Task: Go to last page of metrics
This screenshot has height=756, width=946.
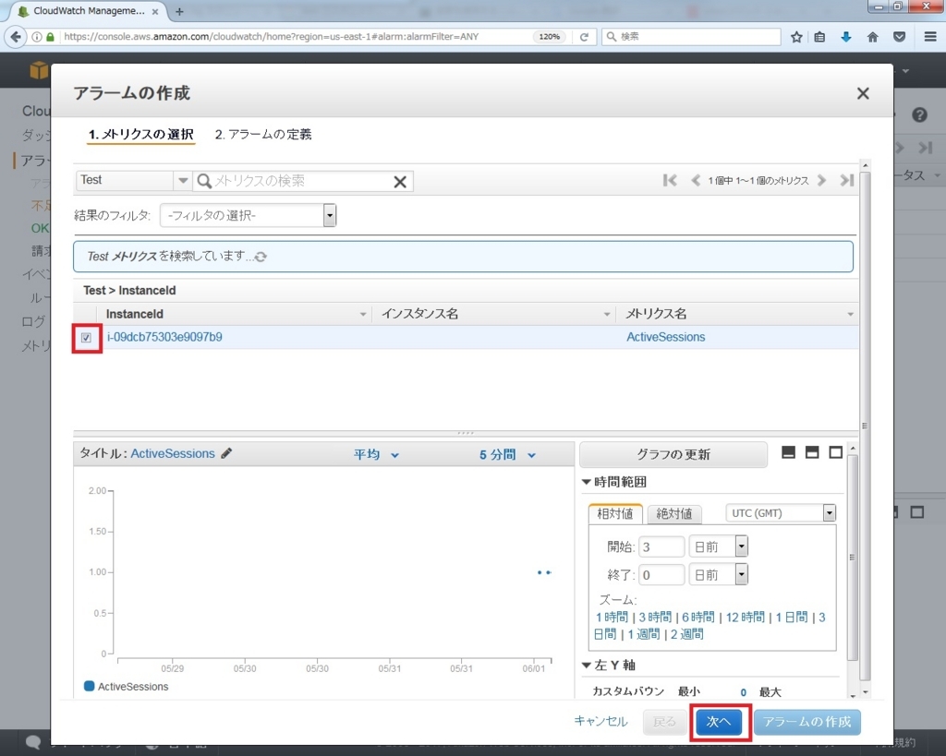Action: coord(846,180)
